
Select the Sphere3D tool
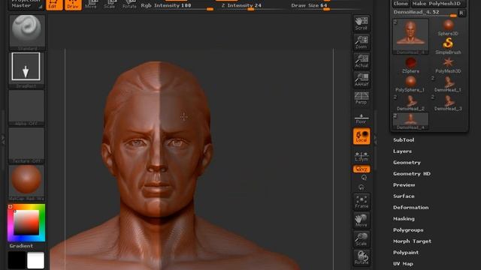pos(448,28)
